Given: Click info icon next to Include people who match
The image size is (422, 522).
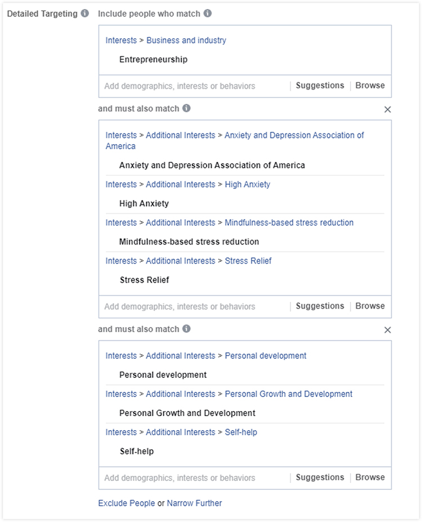Looking at the screenshot, I should 208,14.
